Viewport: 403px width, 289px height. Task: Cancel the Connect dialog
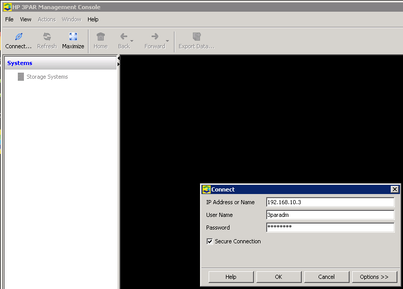(326, 277)
